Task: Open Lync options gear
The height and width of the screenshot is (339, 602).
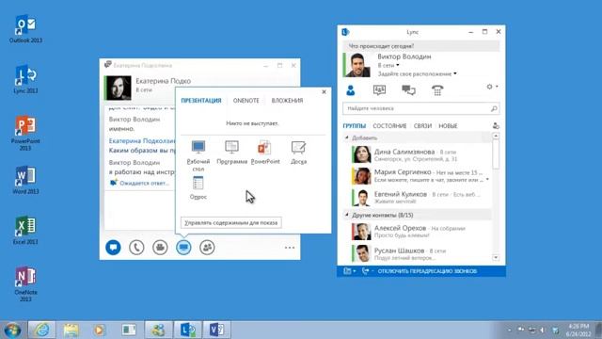Action: coord(489,87)
